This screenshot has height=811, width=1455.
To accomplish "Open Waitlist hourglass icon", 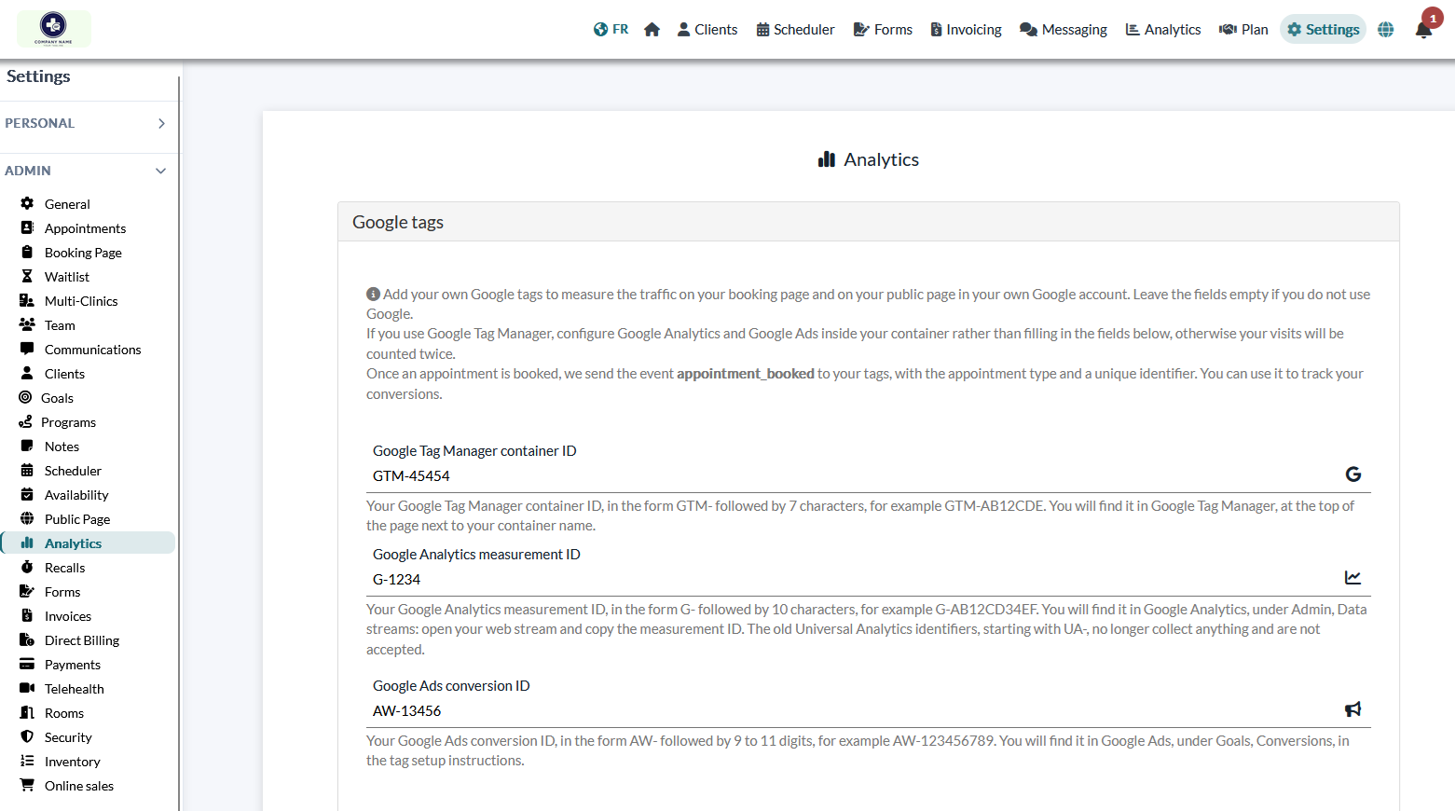I will [x=27, y=276].
